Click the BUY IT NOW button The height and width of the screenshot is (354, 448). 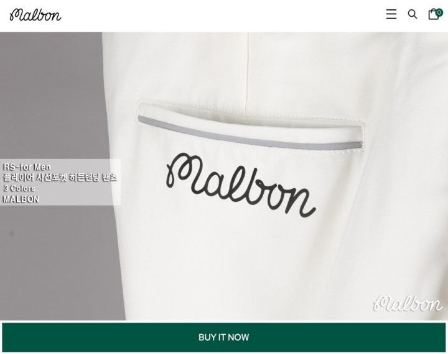tap(224, 337)
